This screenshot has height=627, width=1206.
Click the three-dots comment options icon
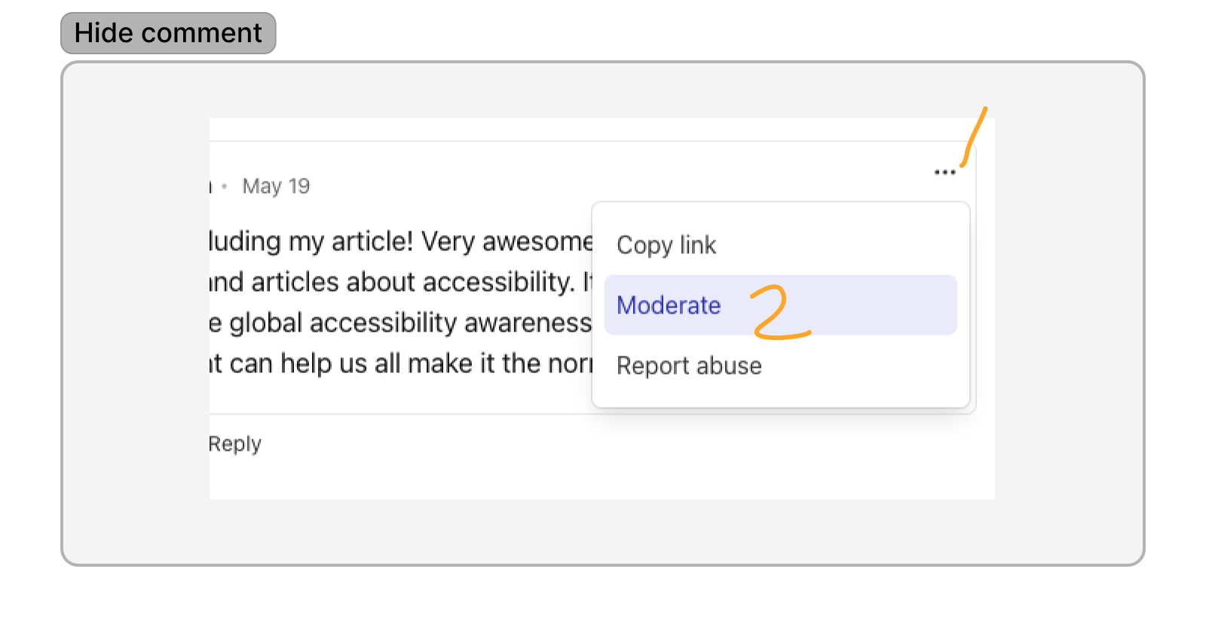click(x=945, y=172)
